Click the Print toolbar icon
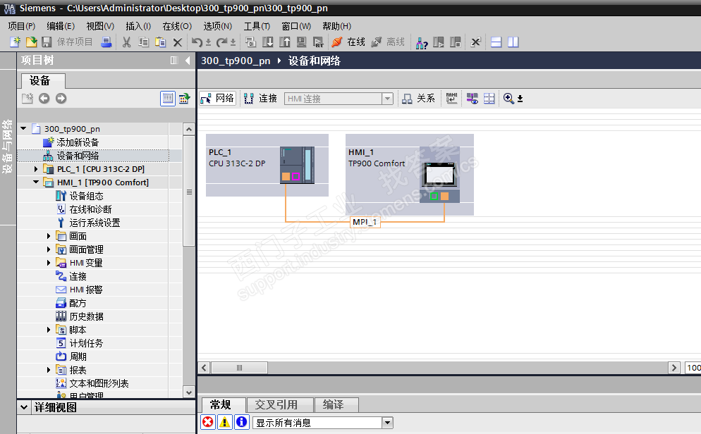 pos(106,42)
